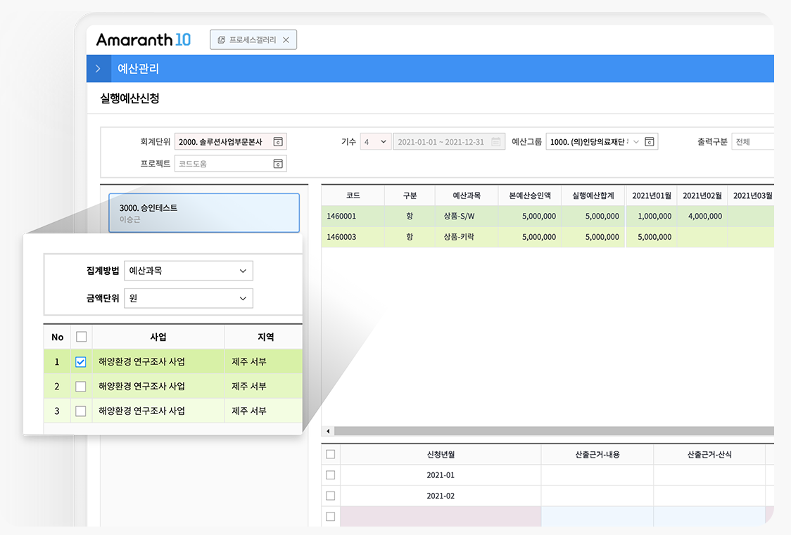Select the 3000. 승인테스트 card

pyautogui.click(x=204, y=212)
